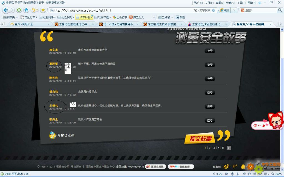Image resolution: width=284 pixels, height=177 pixels.
Task: Open the 文件 menu
Action: (209, 3)
